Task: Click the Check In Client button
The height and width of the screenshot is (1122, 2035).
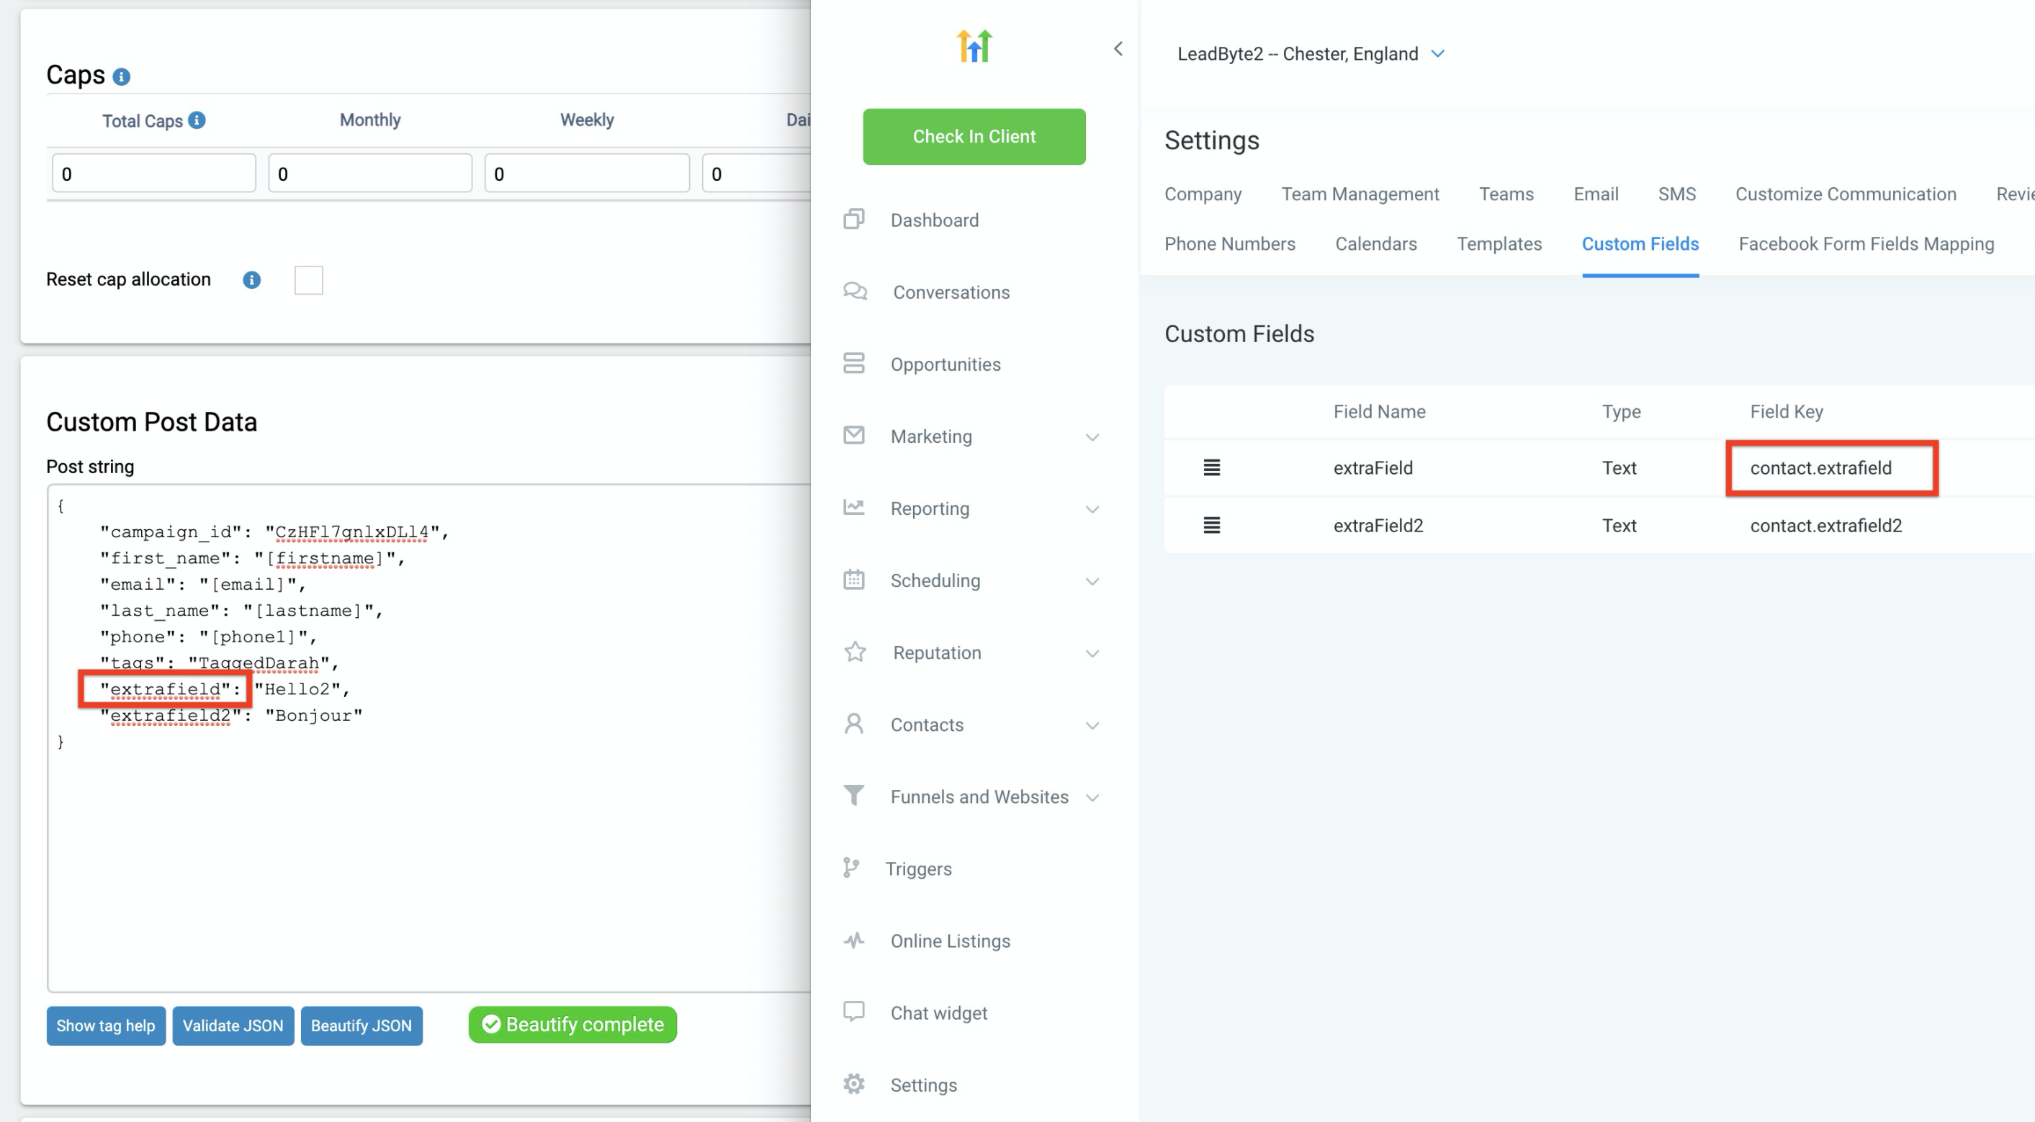Action: click(974, 137)
